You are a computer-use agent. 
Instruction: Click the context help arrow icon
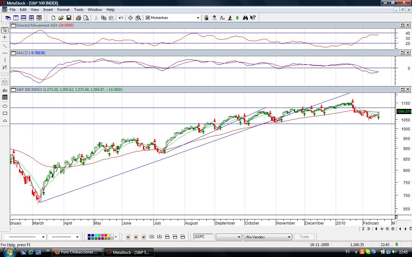253,18
